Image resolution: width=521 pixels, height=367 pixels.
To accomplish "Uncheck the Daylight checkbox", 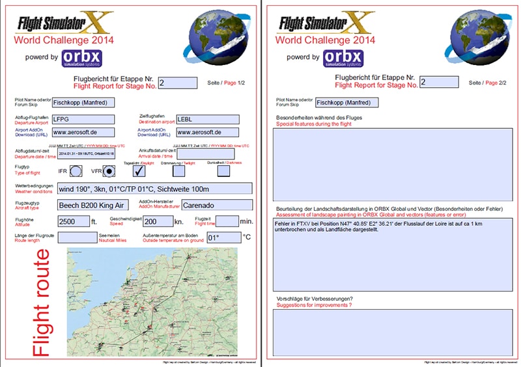I will pyautogui.click(x=139, y=170).
